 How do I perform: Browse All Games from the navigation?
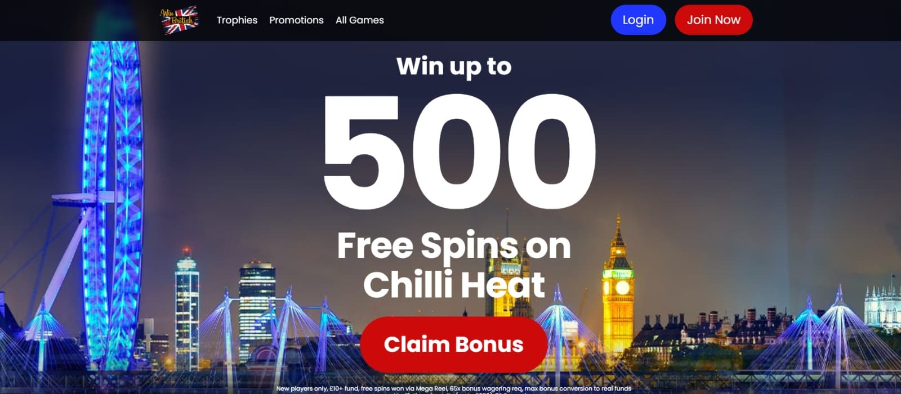(x=359, y=20)
